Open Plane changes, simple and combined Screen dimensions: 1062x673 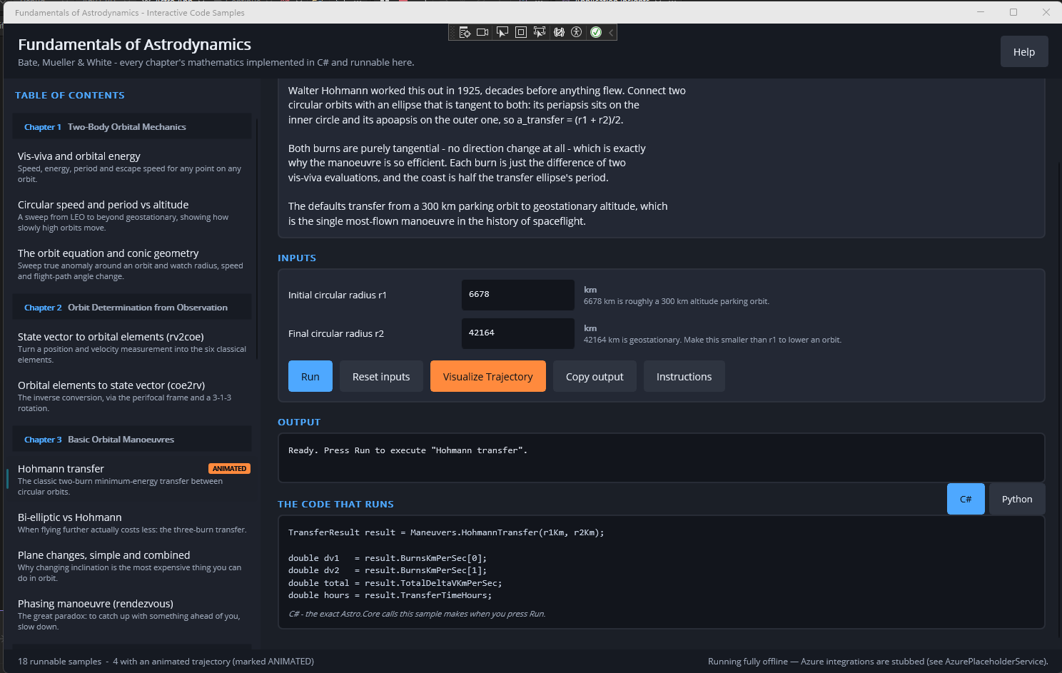click(132, 565)
